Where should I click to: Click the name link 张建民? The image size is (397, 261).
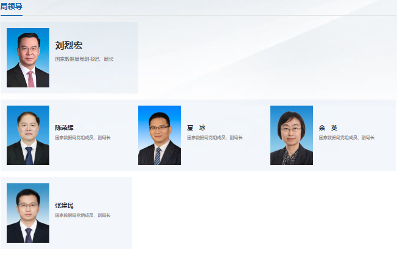click(x=65, y=206)
